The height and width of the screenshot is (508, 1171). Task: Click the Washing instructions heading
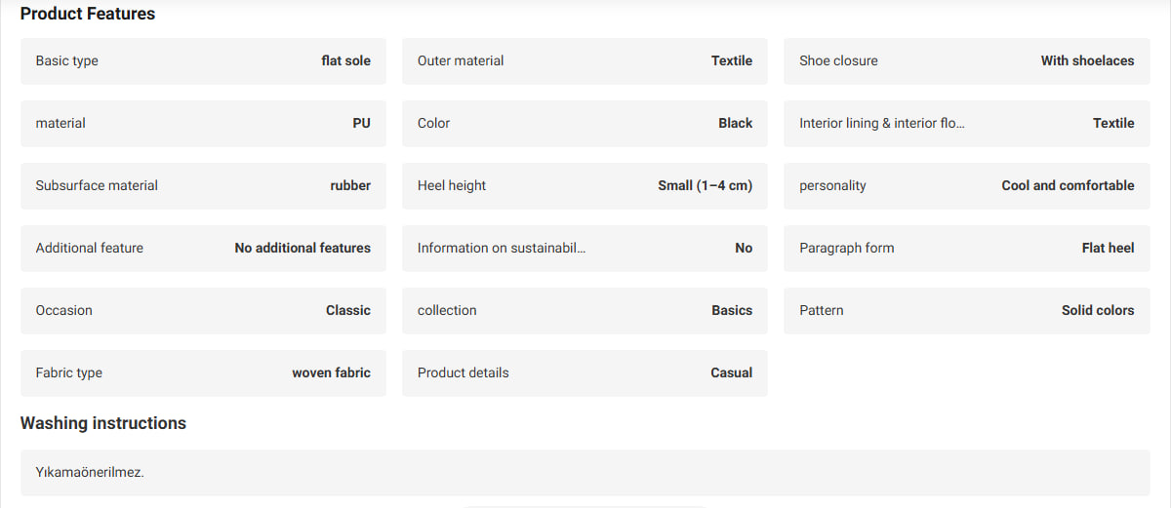(103, 423)
